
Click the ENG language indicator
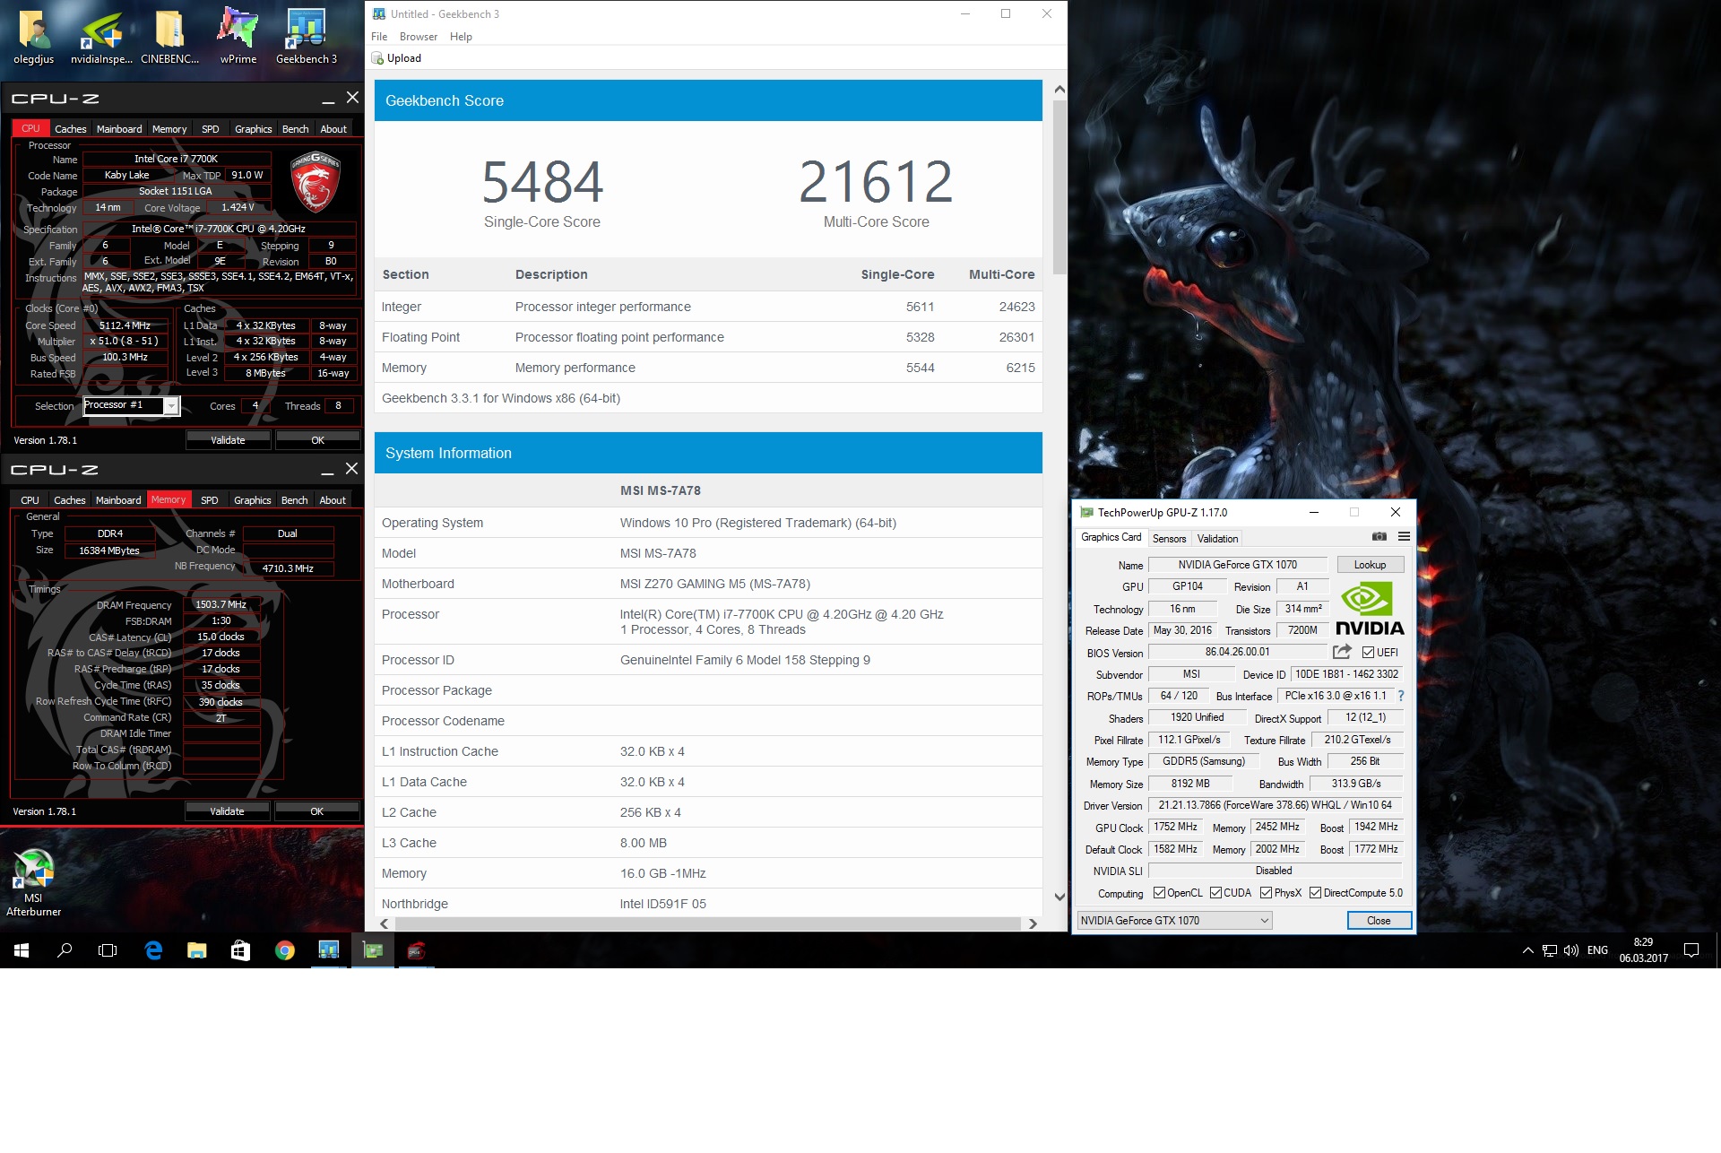(1597, 950)
